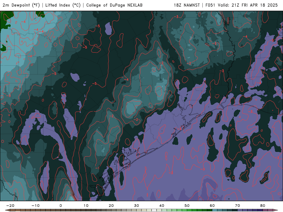Image resolution: width=283 pixels, height=212 pixels.
Task: Click the "College of DuPage NEXLAB" label
Action: pos(114,5)
